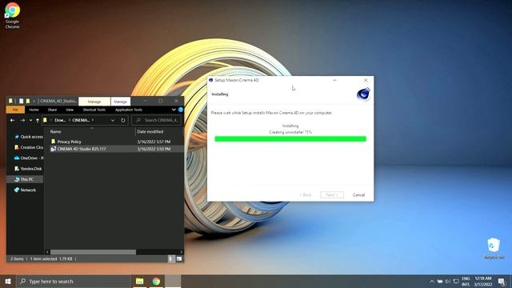Click the CINEMA.. breadcrumb in address bar
Image resolution: width=512 pixels, height=288 pixels.
pos(81,120)
